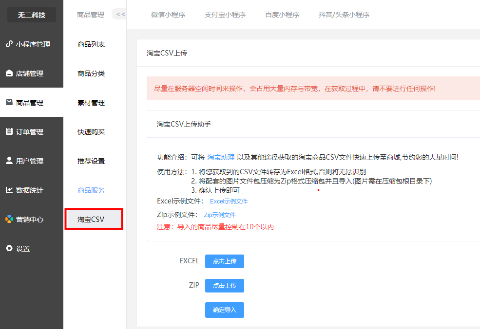
Task: Switch to 百度小程序 tab
Action: point(282,15)
